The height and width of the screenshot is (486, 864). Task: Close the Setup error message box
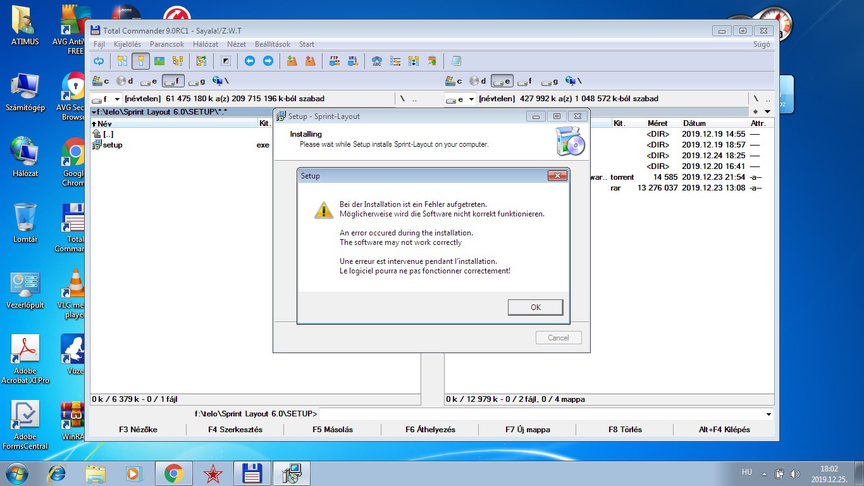pyautogui.click(x=557, y=176)
